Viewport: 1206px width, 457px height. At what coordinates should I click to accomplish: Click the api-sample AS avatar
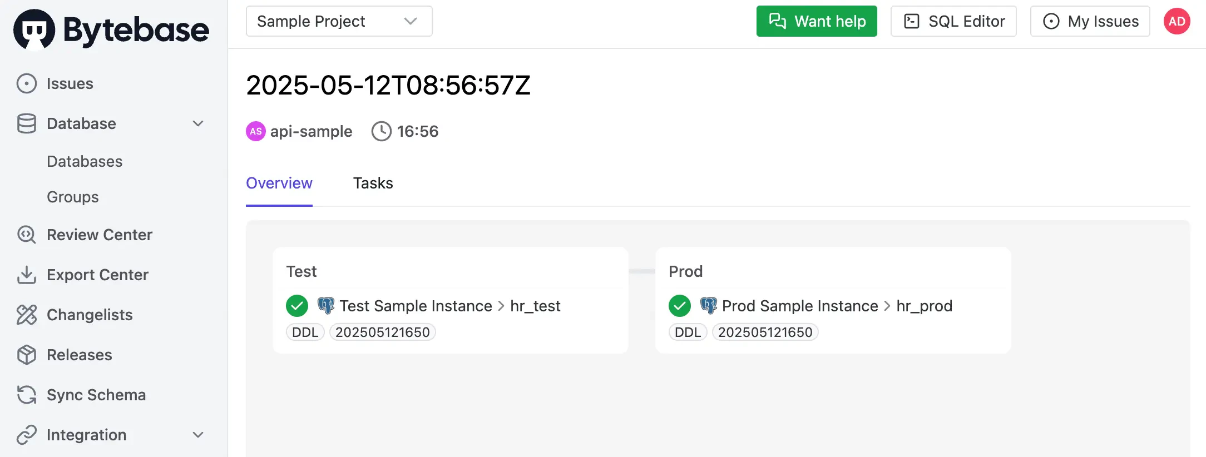pos(256,131)
